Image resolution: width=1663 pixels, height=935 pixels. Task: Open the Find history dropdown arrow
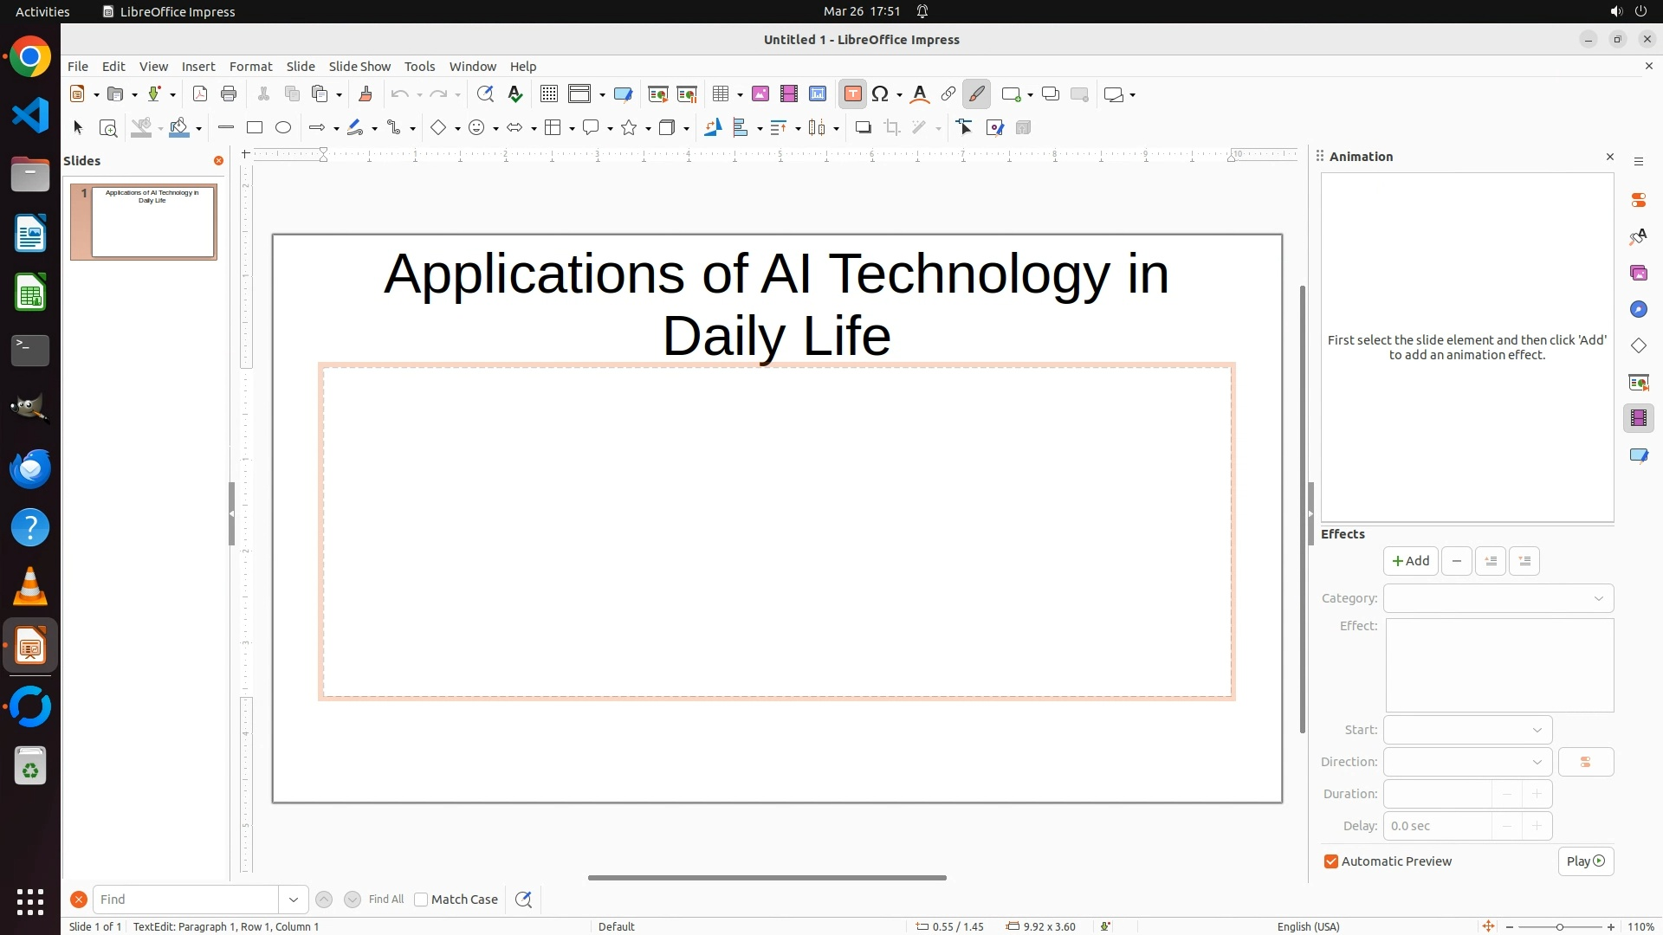click(294, 900)
